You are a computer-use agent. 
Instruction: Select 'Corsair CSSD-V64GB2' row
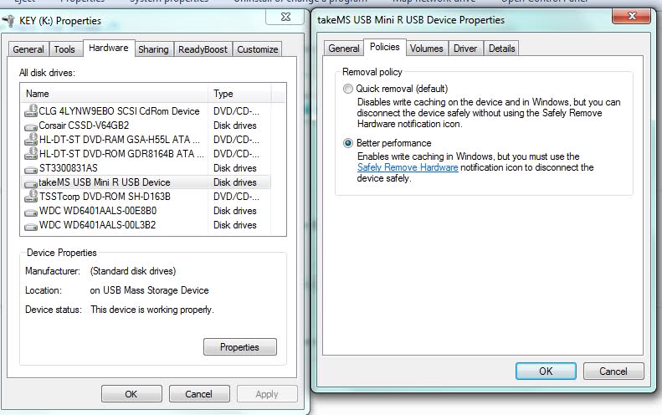pyautogui.click(x=146, y=126)
